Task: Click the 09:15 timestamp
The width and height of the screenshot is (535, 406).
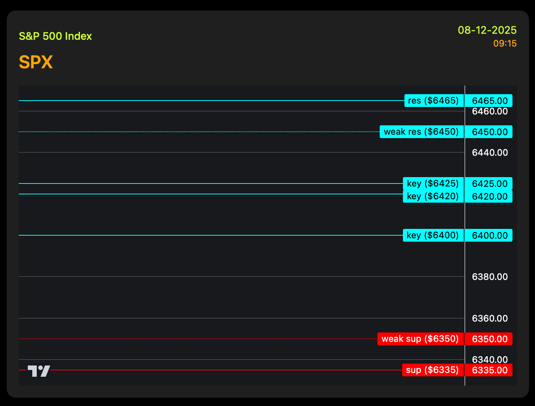Action: [505, 44]
